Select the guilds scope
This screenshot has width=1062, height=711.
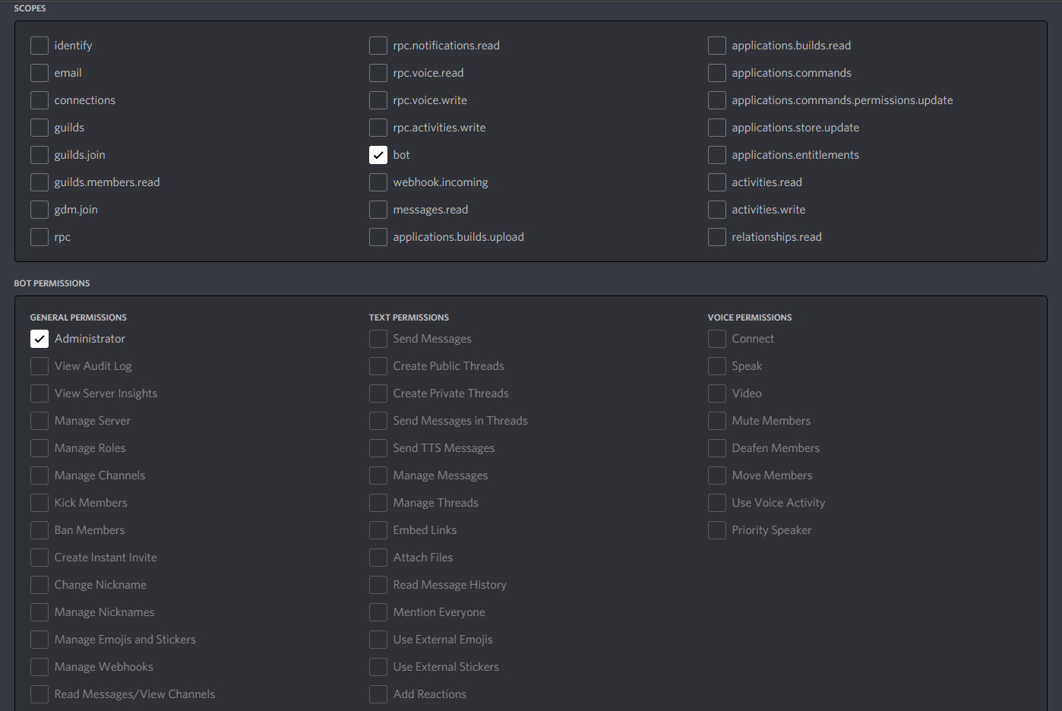40,128
